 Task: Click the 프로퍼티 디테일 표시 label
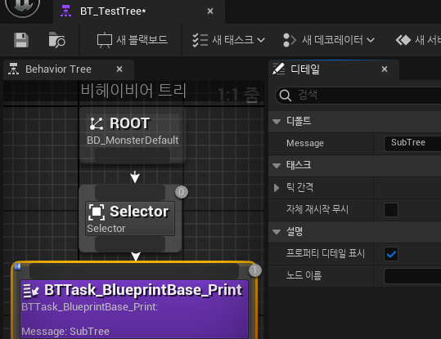click(x=326, y=253)
